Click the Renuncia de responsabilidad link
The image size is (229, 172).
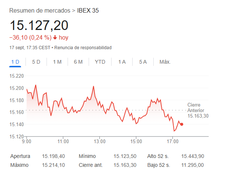[x=83, y=48]
